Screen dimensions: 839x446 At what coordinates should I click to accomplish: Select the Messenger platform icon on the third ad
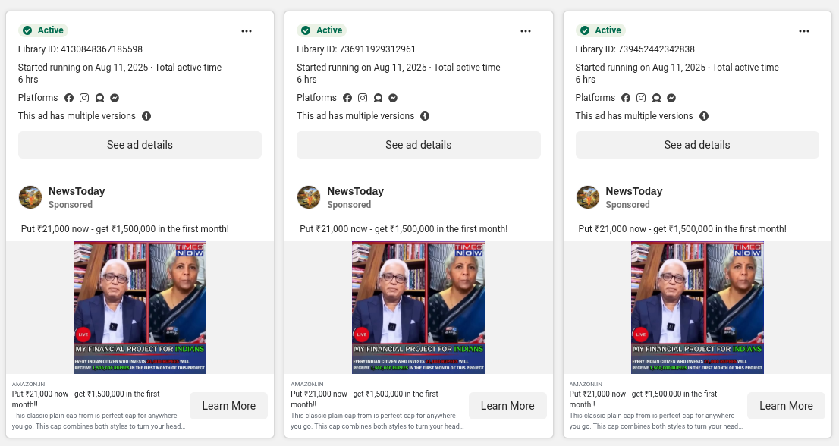[x=671, y=98]
